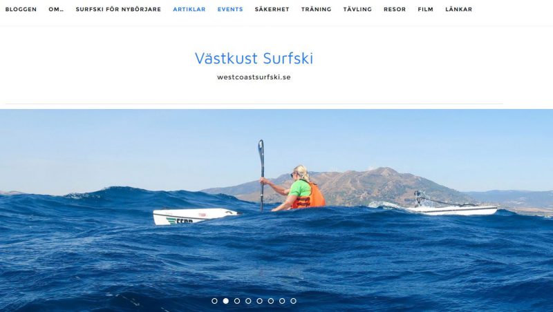
Task: Open the Bloggen menu item
Action: tap(21, 10)
